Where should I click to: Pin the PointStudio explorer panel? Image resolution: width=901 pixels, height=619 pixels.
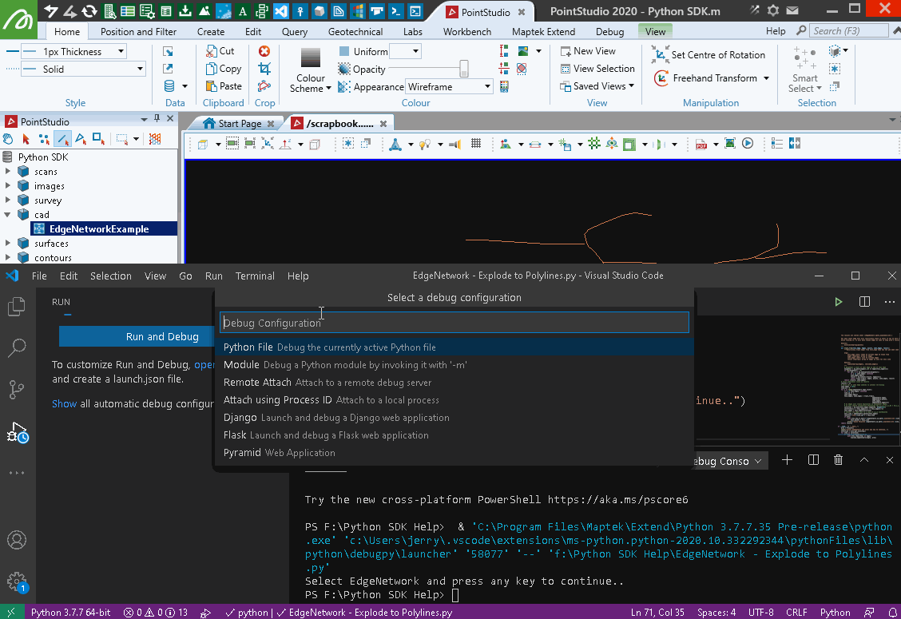click(157, 118)
